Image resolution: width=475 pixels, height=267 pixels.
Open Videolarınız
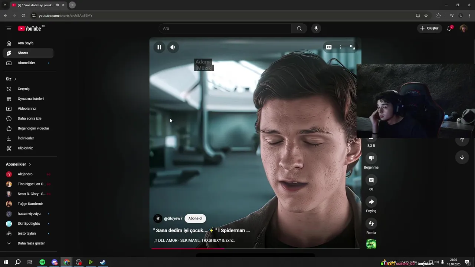pyautogui.click(x=28, y=109)
